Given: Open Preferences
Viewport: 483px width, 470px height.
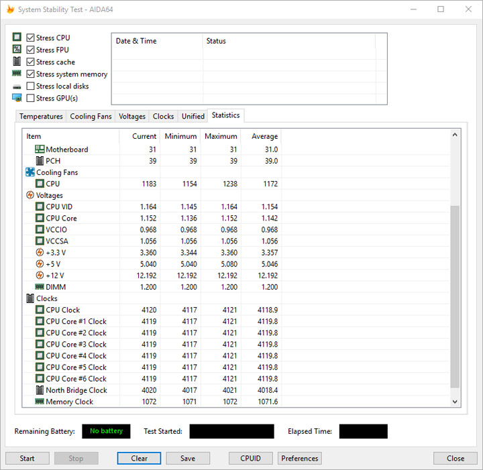Looking at the screenshot, I should click(x=300, y=459).
